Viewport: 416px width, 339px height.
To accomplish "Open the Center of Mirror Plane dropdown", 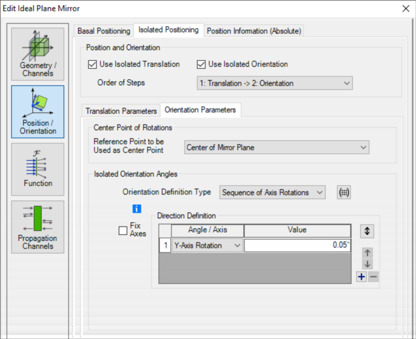I will 277,148.
